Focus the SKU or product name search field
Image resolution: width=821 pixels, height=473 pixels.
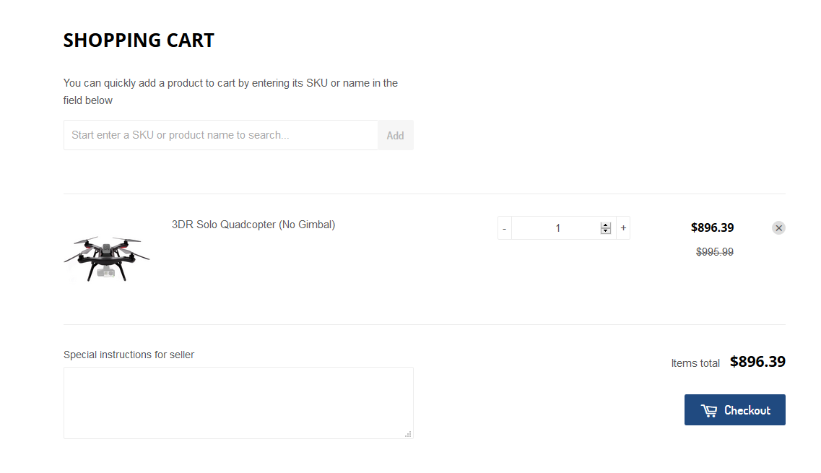220,135
